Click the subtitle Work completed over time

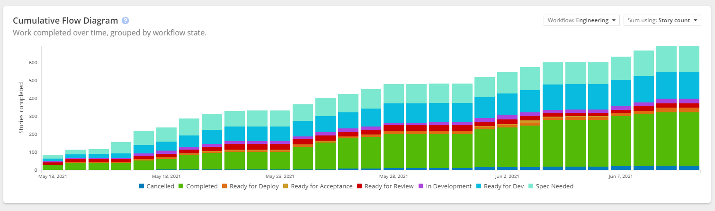(110, 33)
